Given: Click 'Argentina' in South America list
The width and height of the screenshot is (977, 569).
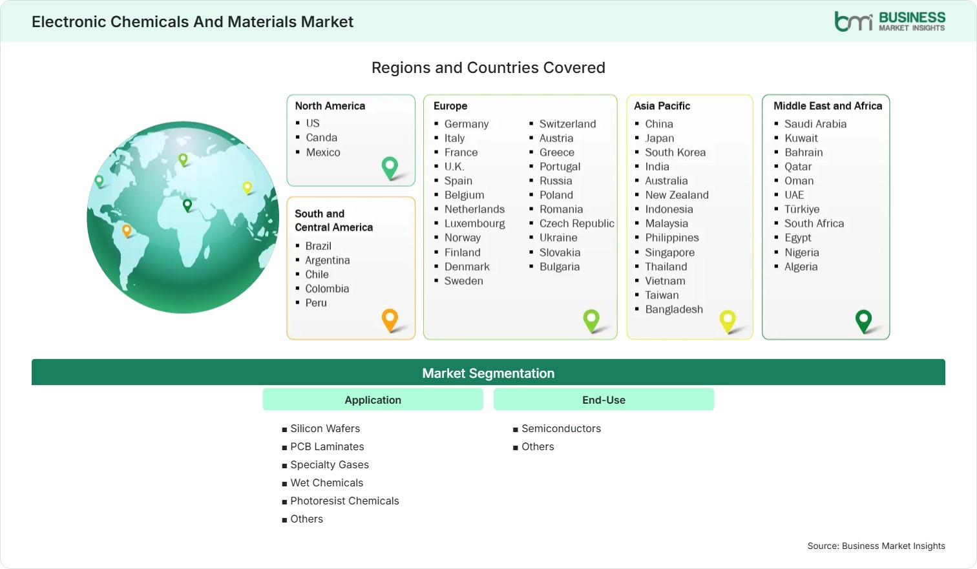Looking at the screenshot, I should 327,260.
